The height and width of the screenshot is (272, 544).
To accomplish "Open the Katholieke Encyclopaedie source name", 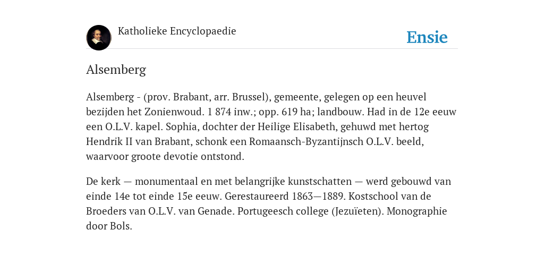I will [177, 31].
